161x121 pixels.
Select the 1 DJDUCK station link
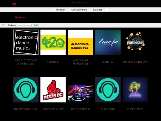(x=53, y=62)
